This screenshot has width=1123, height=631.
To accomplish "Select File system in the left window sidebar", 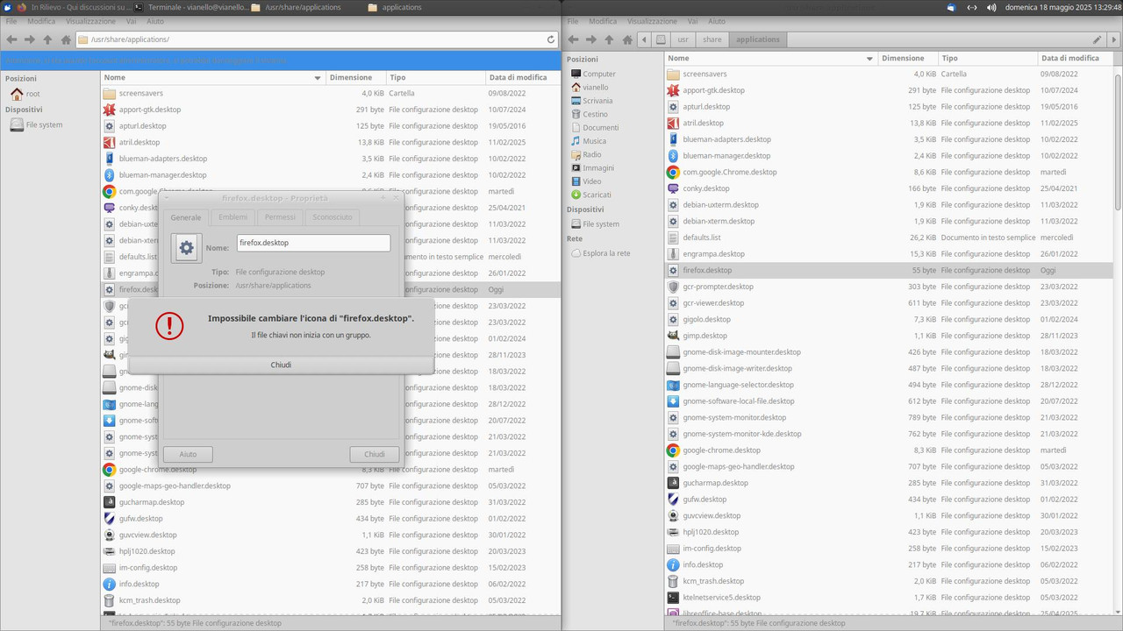I will click(44, 124).
